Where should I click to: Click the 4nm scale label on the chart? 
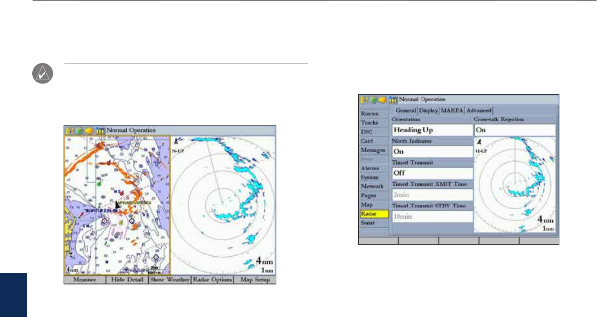pos(71,271)
